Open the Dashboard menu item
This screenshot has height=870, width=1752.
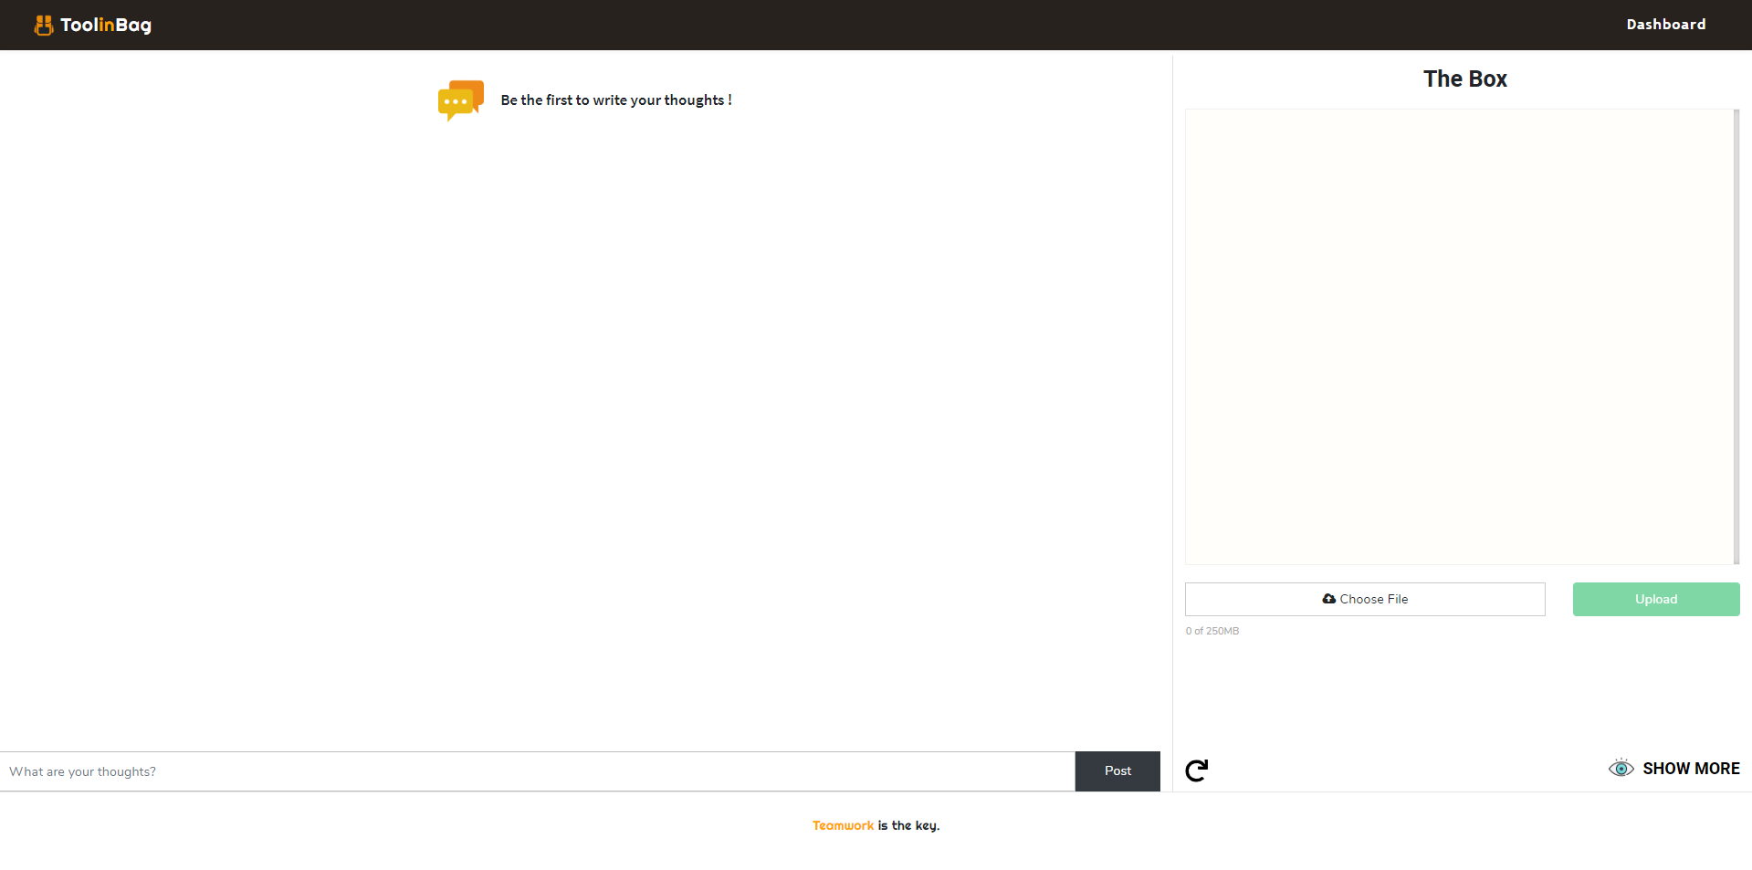coord(1665,25)
